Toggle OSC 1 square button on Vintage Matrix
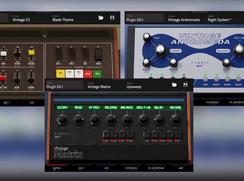244x181 pixels. [107, 134]
